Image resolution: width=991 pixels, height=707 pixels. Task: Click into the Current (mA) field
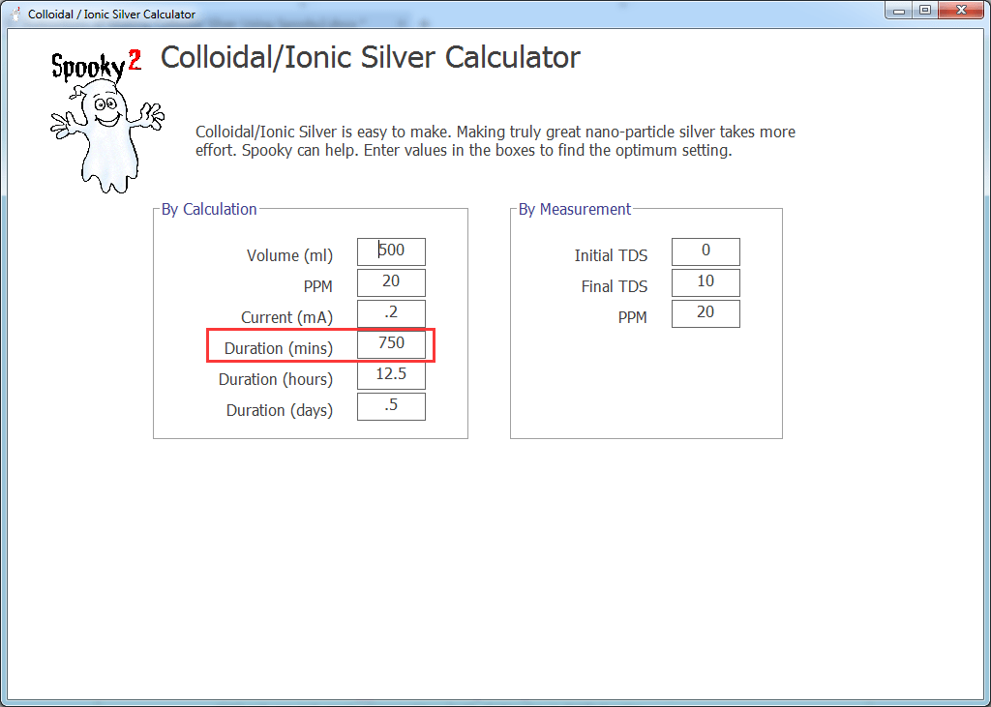coord(391,313)
